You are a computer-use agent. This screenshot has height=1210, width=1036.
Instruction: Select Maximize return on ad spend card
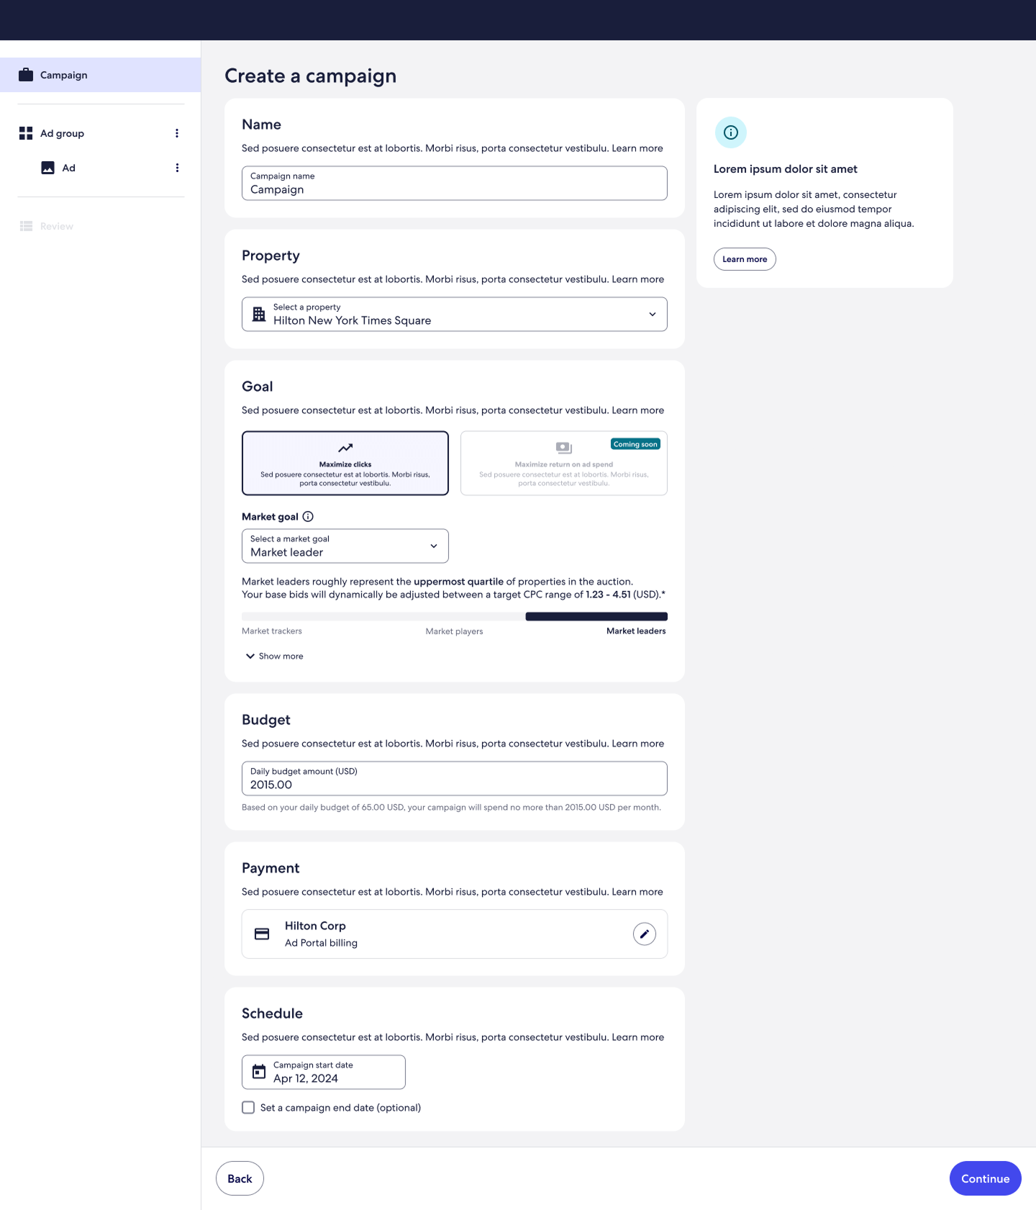[563, 463]
